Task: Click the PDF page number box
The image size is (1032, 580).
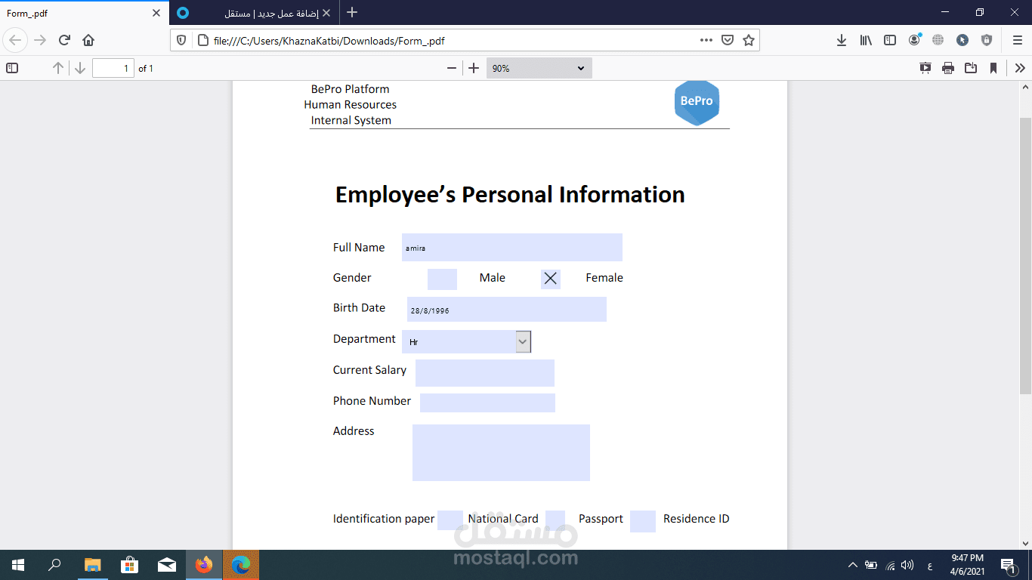Action: [113, 68]
